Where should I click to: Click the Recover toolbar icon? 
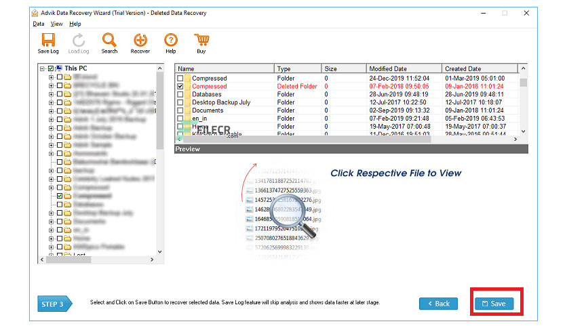140,40
